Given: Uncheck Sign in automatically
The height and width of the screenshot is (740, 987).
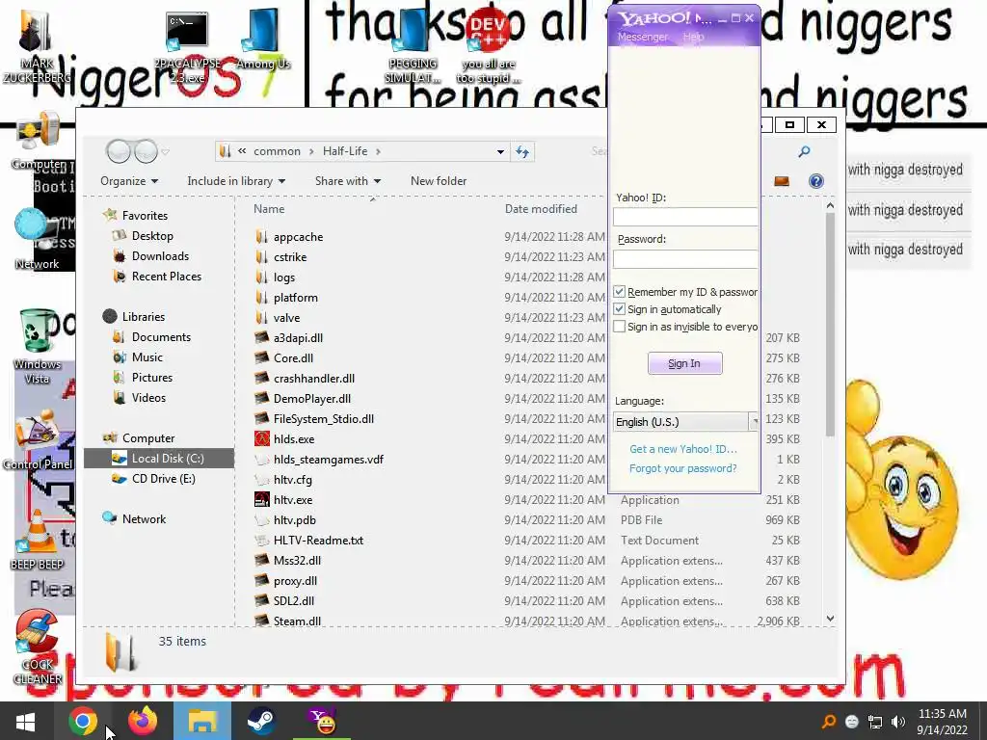Looking at the screenshot, I should 620,309.
